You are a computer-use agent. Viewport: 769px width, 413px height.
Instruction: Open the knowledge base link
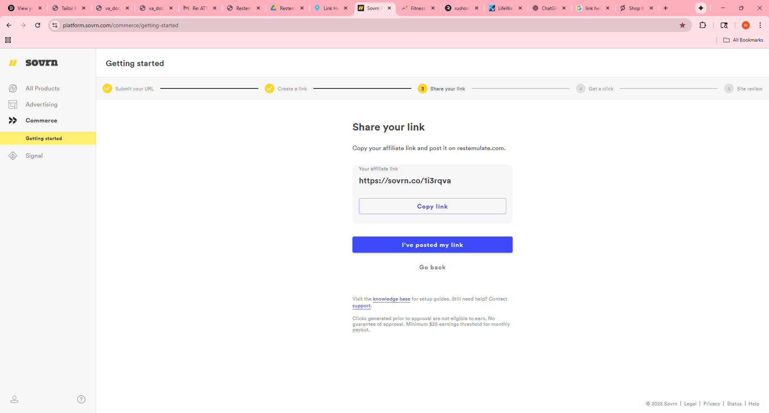(x=391, y=299)
